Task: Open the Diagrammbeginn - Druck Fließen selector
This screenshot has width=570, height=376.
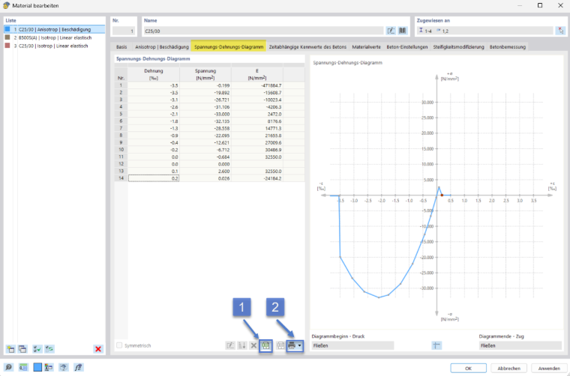Action: coord(352,345)
